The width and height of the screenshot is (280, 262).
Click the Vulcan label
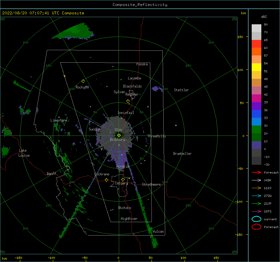(158, 231)
